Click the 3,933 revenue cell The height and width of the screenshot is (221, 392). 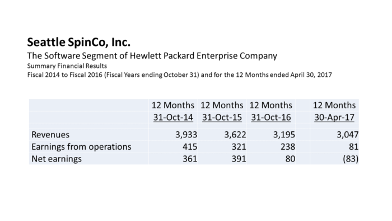(x=186, y=135)
